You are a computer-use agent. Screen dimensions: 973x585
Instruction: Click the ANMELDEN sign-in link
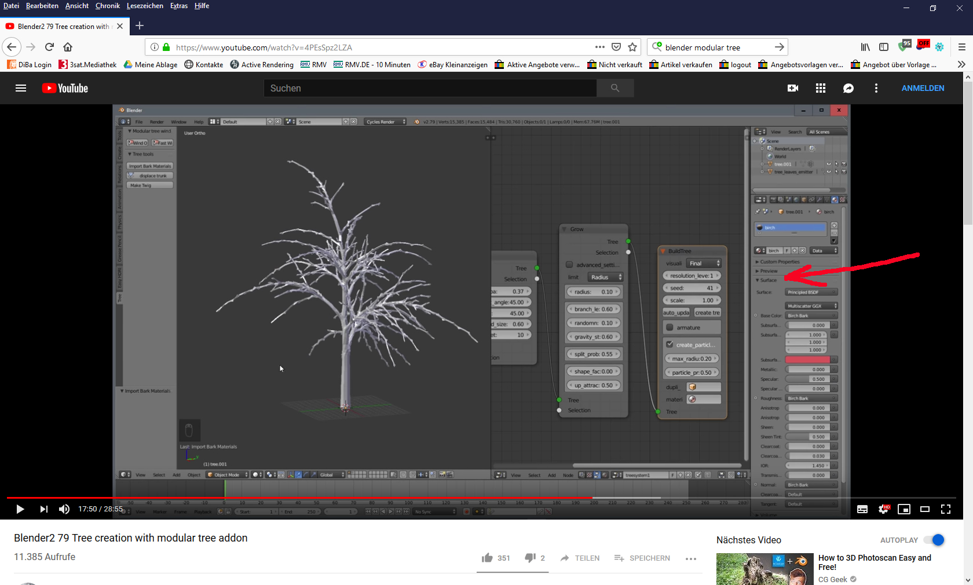tap(923, 88)
